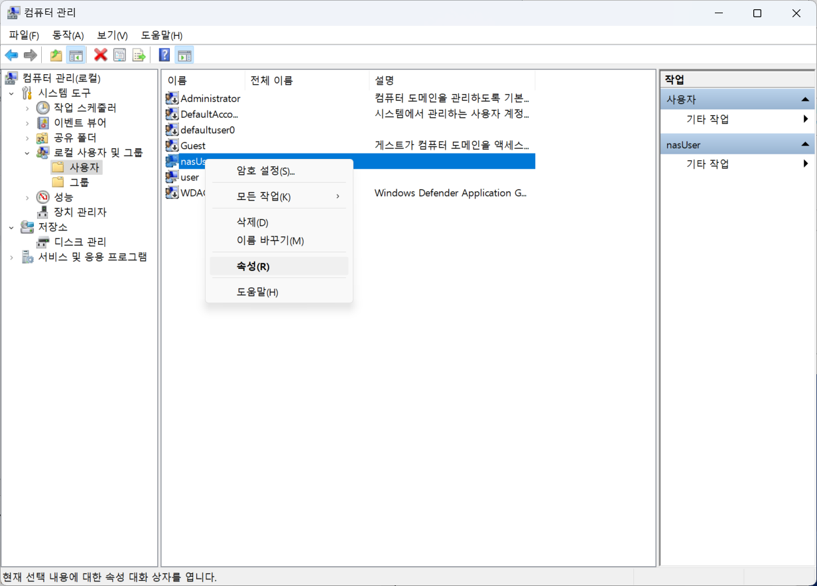Viewport: 817px width, 586px height.
Task: Expand the 공유 폴더 node
Action: click(x=27, y=138)
